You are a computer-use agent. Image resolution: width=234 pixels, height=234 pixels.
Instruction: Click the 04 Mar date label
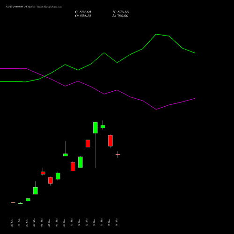pyautogui.click(x=42, y=222)
